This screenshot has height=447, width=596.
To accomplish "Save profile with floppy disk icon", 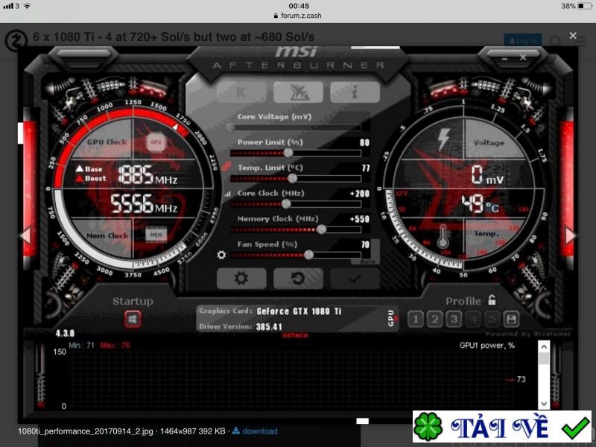I will point(511,320).
